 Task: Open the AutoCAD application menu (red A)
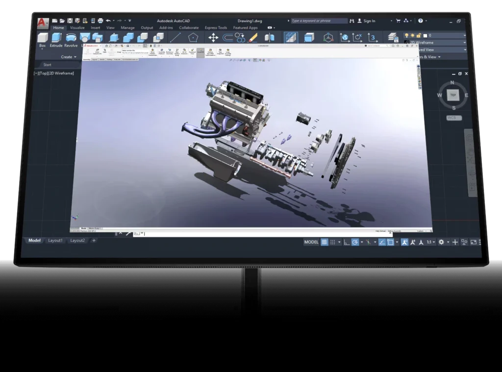pyautogui.click(x=43, y=23)
